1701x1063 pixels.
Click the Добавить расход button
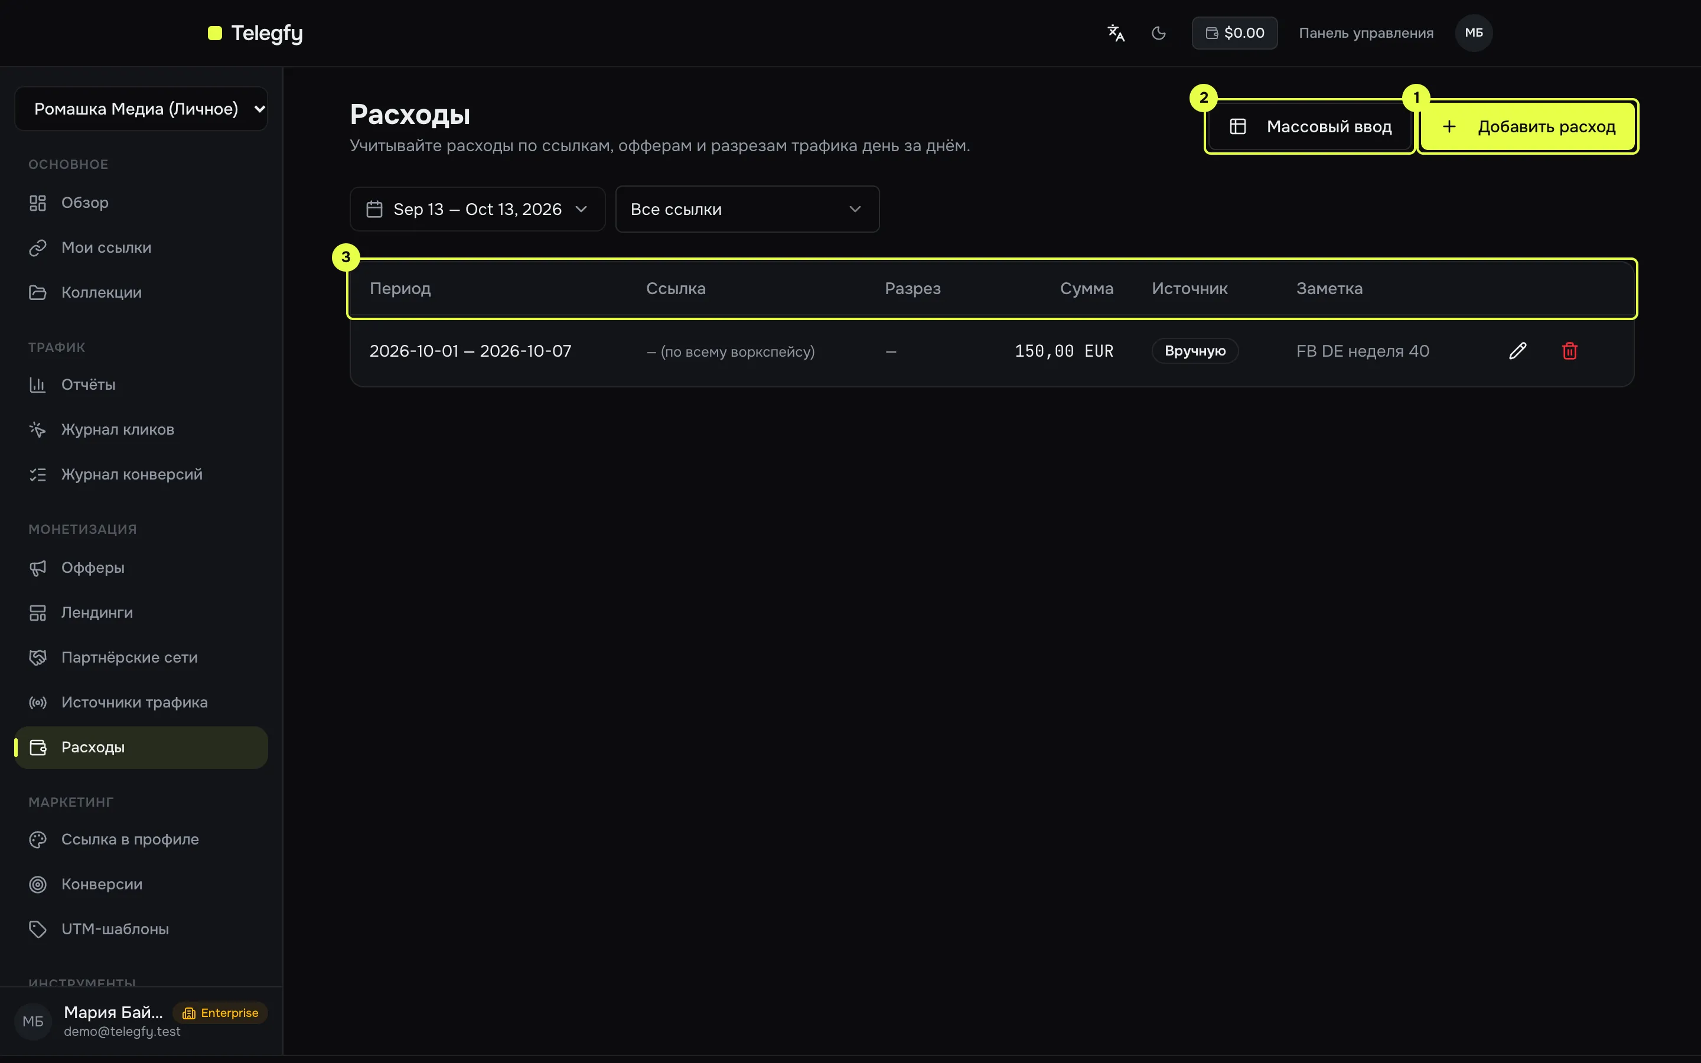1527,126
